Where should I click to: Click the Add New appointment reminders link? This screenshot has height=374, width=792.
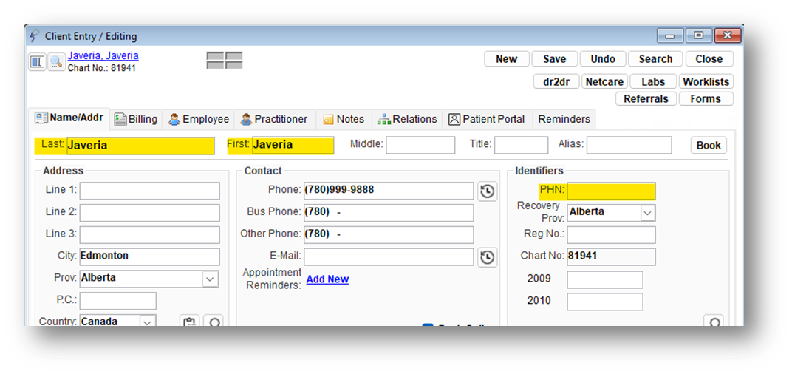(x=327, y=279)
